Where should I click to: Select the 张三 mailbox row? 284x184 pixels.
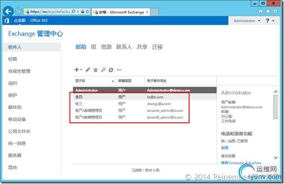point(145,104)
